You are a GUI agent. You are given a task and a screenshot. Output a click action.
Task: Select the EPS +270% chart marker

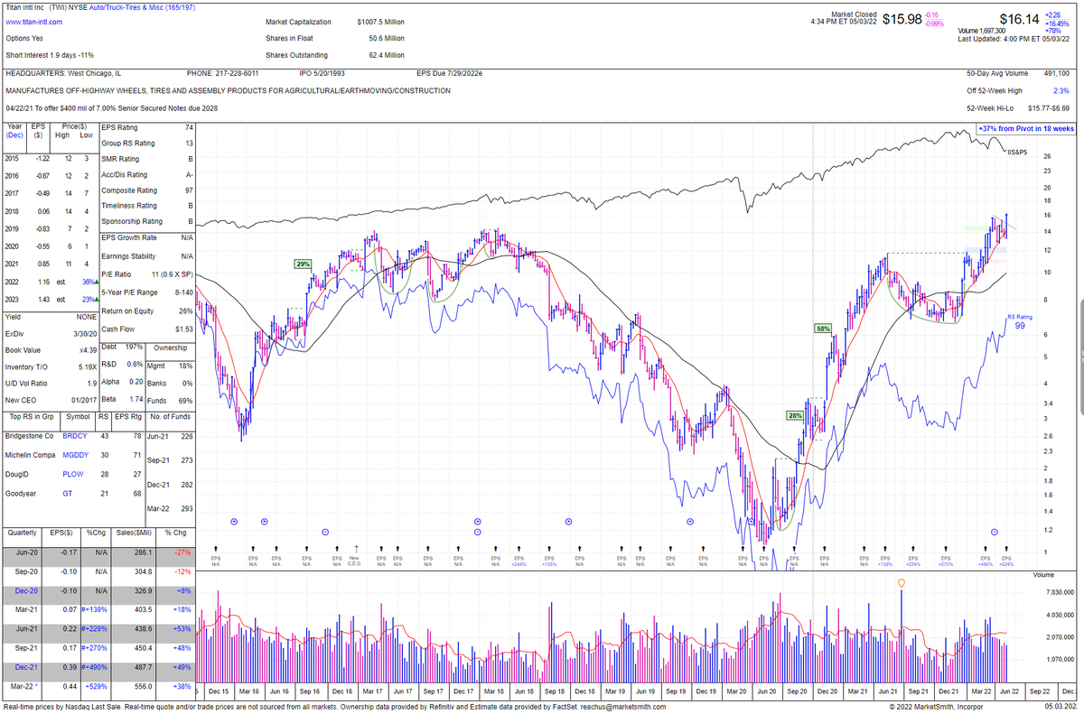coord(945,556)
